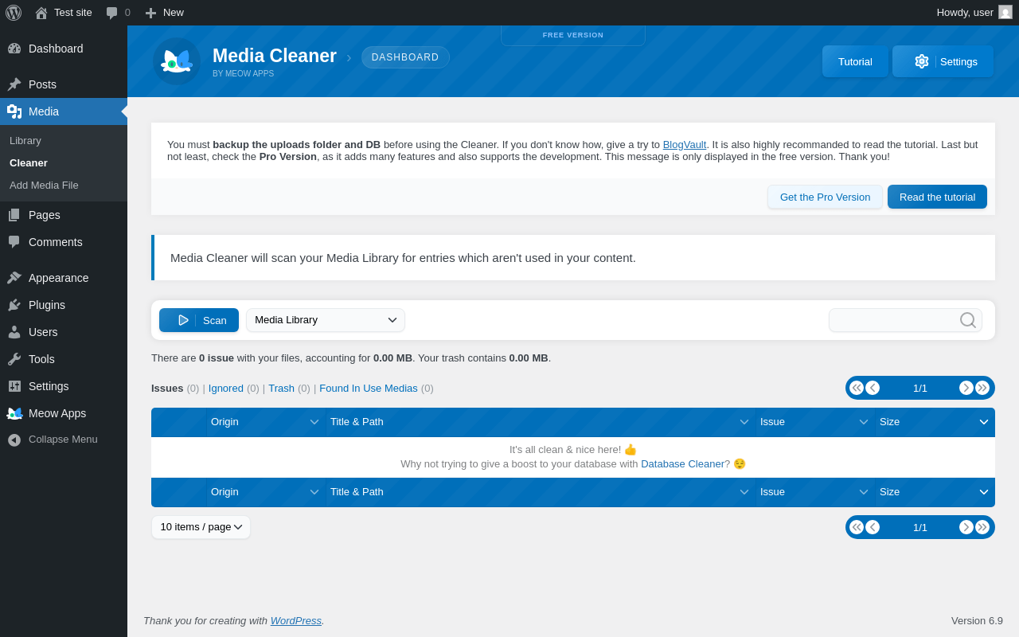Select the Media menu item
1019x637 pixels.
[64, 111]
